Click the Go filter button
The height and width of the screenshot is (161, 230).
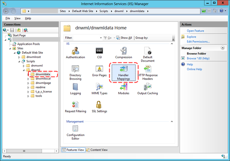click(x=108, y=38)
